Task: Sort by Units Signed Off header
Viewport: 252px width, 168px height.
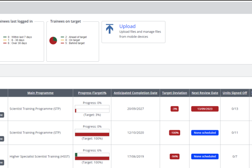Action: click(235, 93)
